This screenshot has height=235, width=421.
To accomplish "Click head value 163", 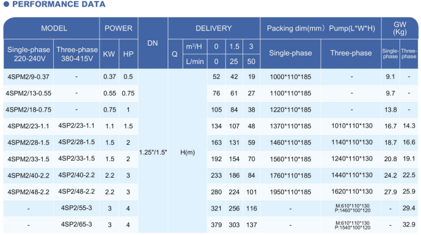I will click(x=216, y=142).
